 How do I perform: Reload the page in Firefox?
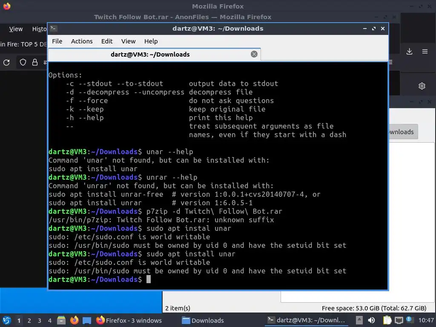7,62
